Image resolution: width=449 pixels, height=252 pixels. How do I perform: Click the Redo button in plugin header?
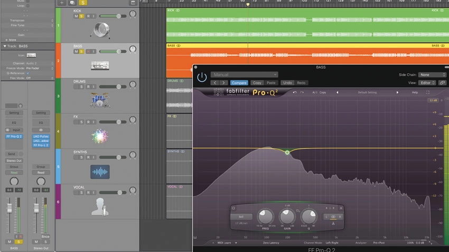301,83
